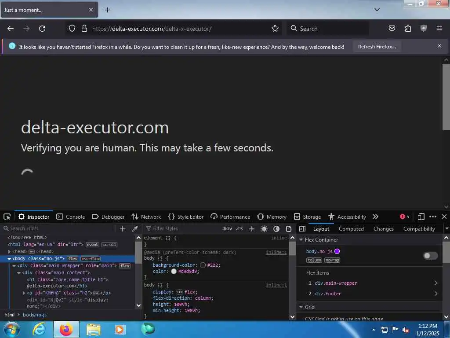Expand the p#KMfH6 element node
Viewport: 450px width, 338px height.
[x=24, y=293]
